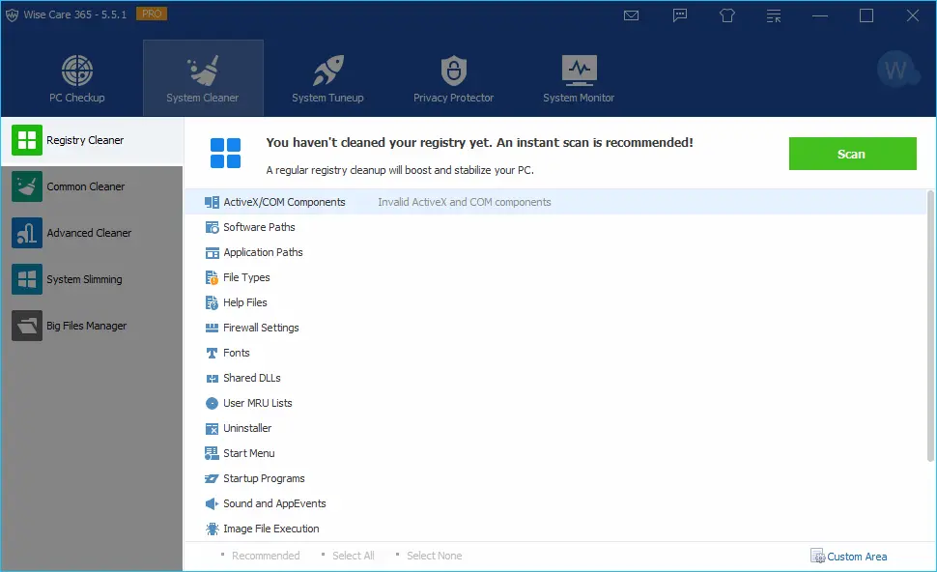Screen dimensions: 937x572
Task: Click the Custom Area gear icon
Action: click(x=817, y=556)
